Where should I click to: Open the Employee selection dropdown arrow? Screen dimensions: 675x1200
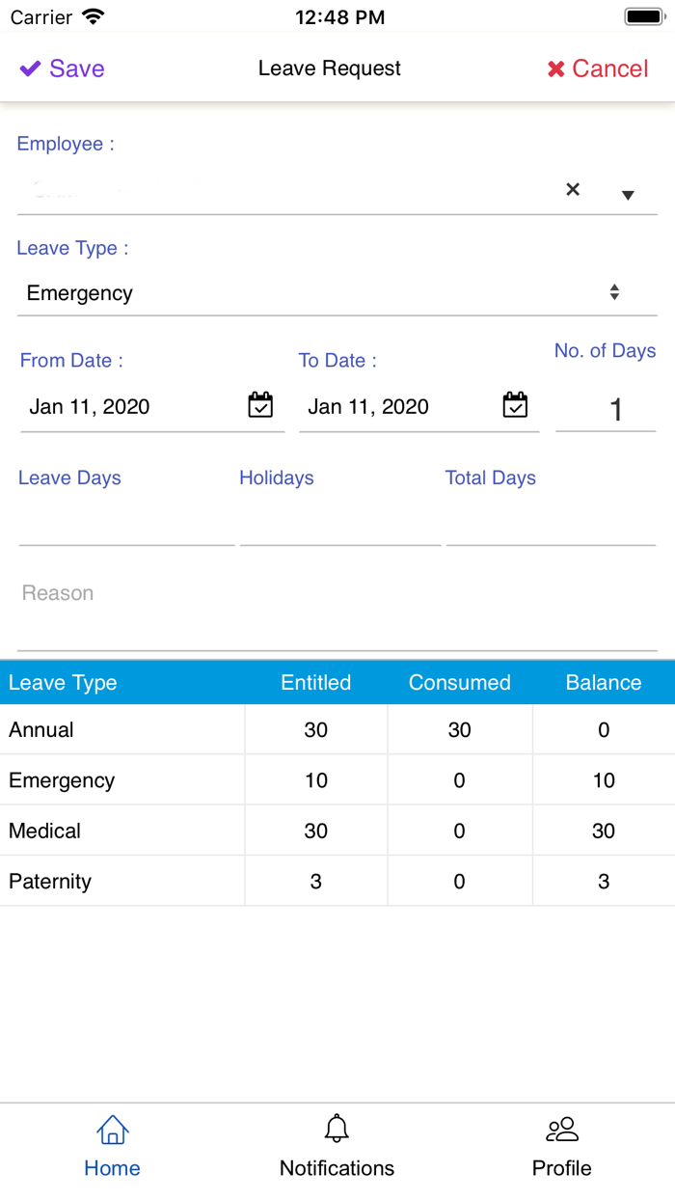[x=629, y=195]
